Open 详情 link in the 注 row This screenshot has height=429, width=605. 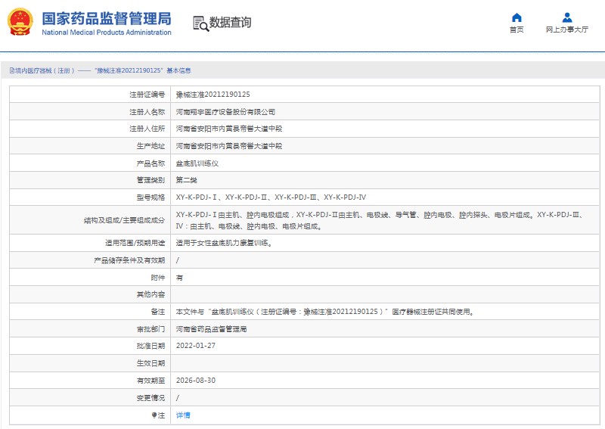183,415
